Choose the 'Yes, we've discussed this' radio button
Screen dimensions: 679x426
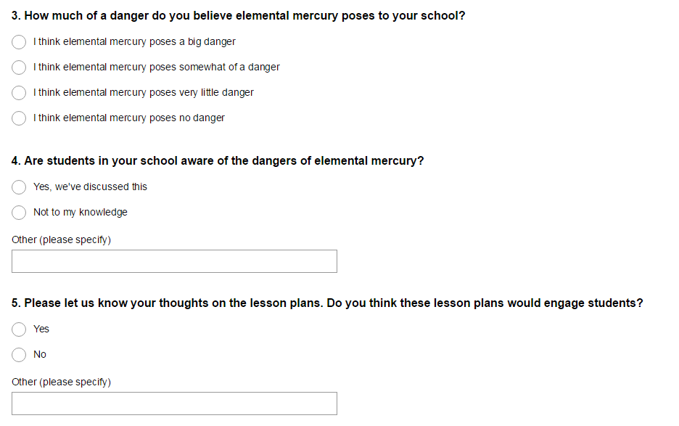point(20,187)
